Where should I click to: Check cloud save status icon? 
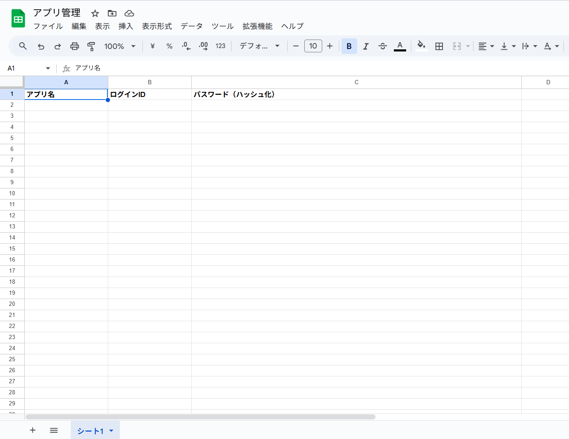click(x=129, y=13)
